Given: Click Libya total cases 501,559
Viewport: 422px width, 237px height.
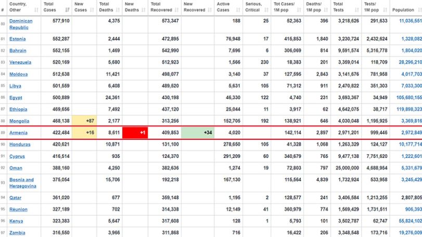Looking at the screenshot, I should click(61, 86).
